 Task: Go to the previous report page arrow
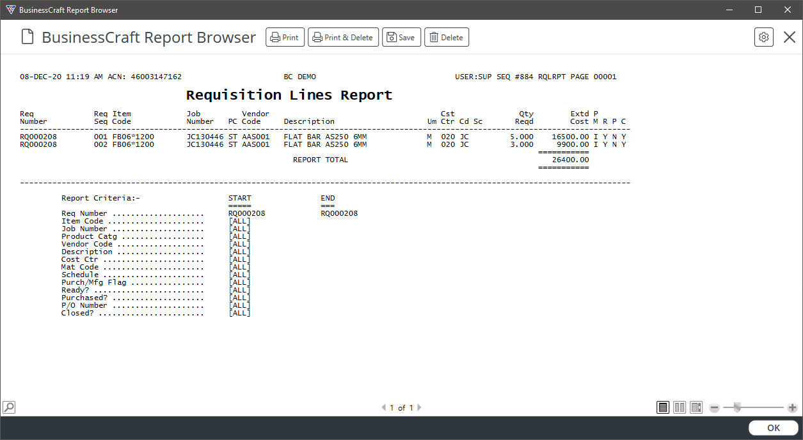tap(384, 407)
